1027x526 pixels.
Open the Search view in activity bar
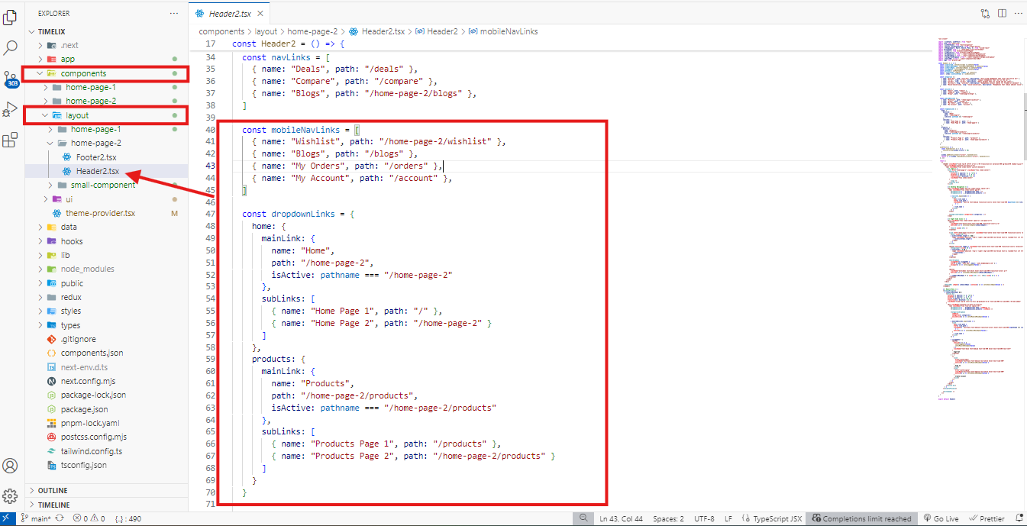point(11,47)
